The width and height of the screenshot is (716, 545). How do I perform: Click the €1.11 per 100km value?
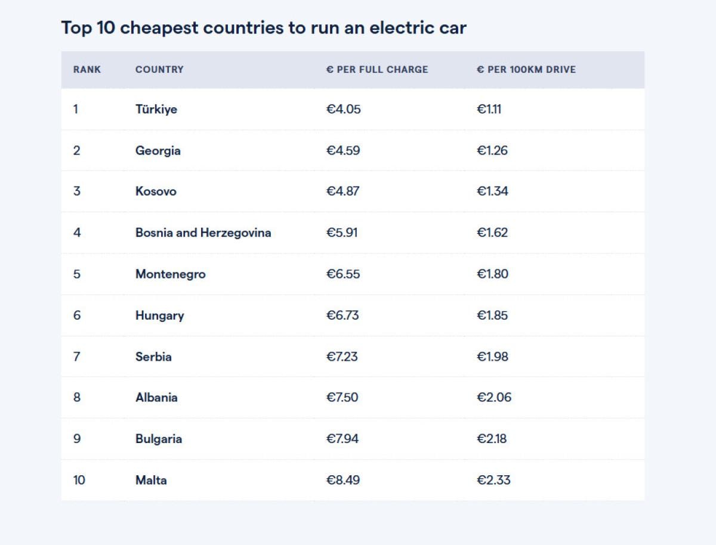click(x=489, y=110)
